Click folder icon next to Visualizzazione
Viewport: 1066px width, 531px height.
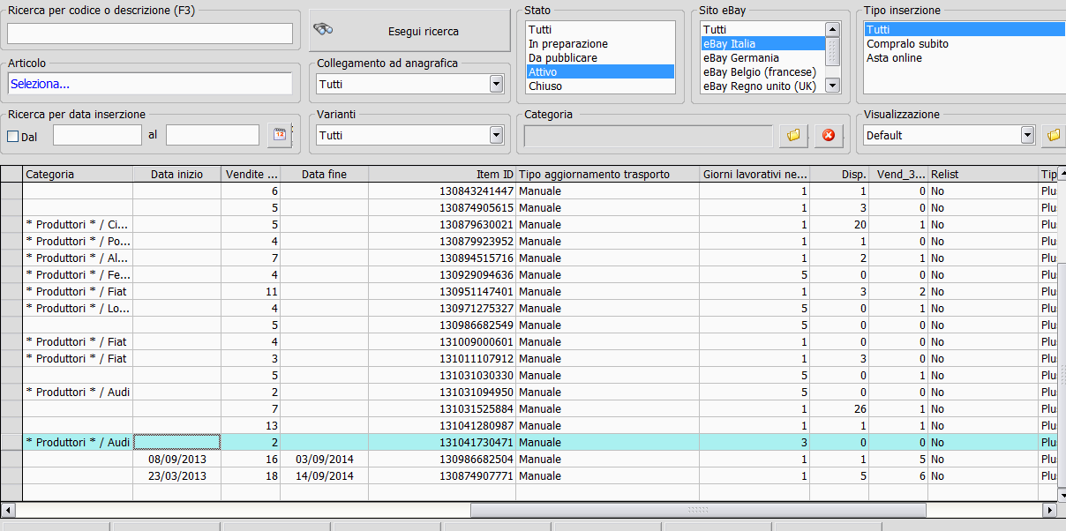click(x=1054, y=135)
